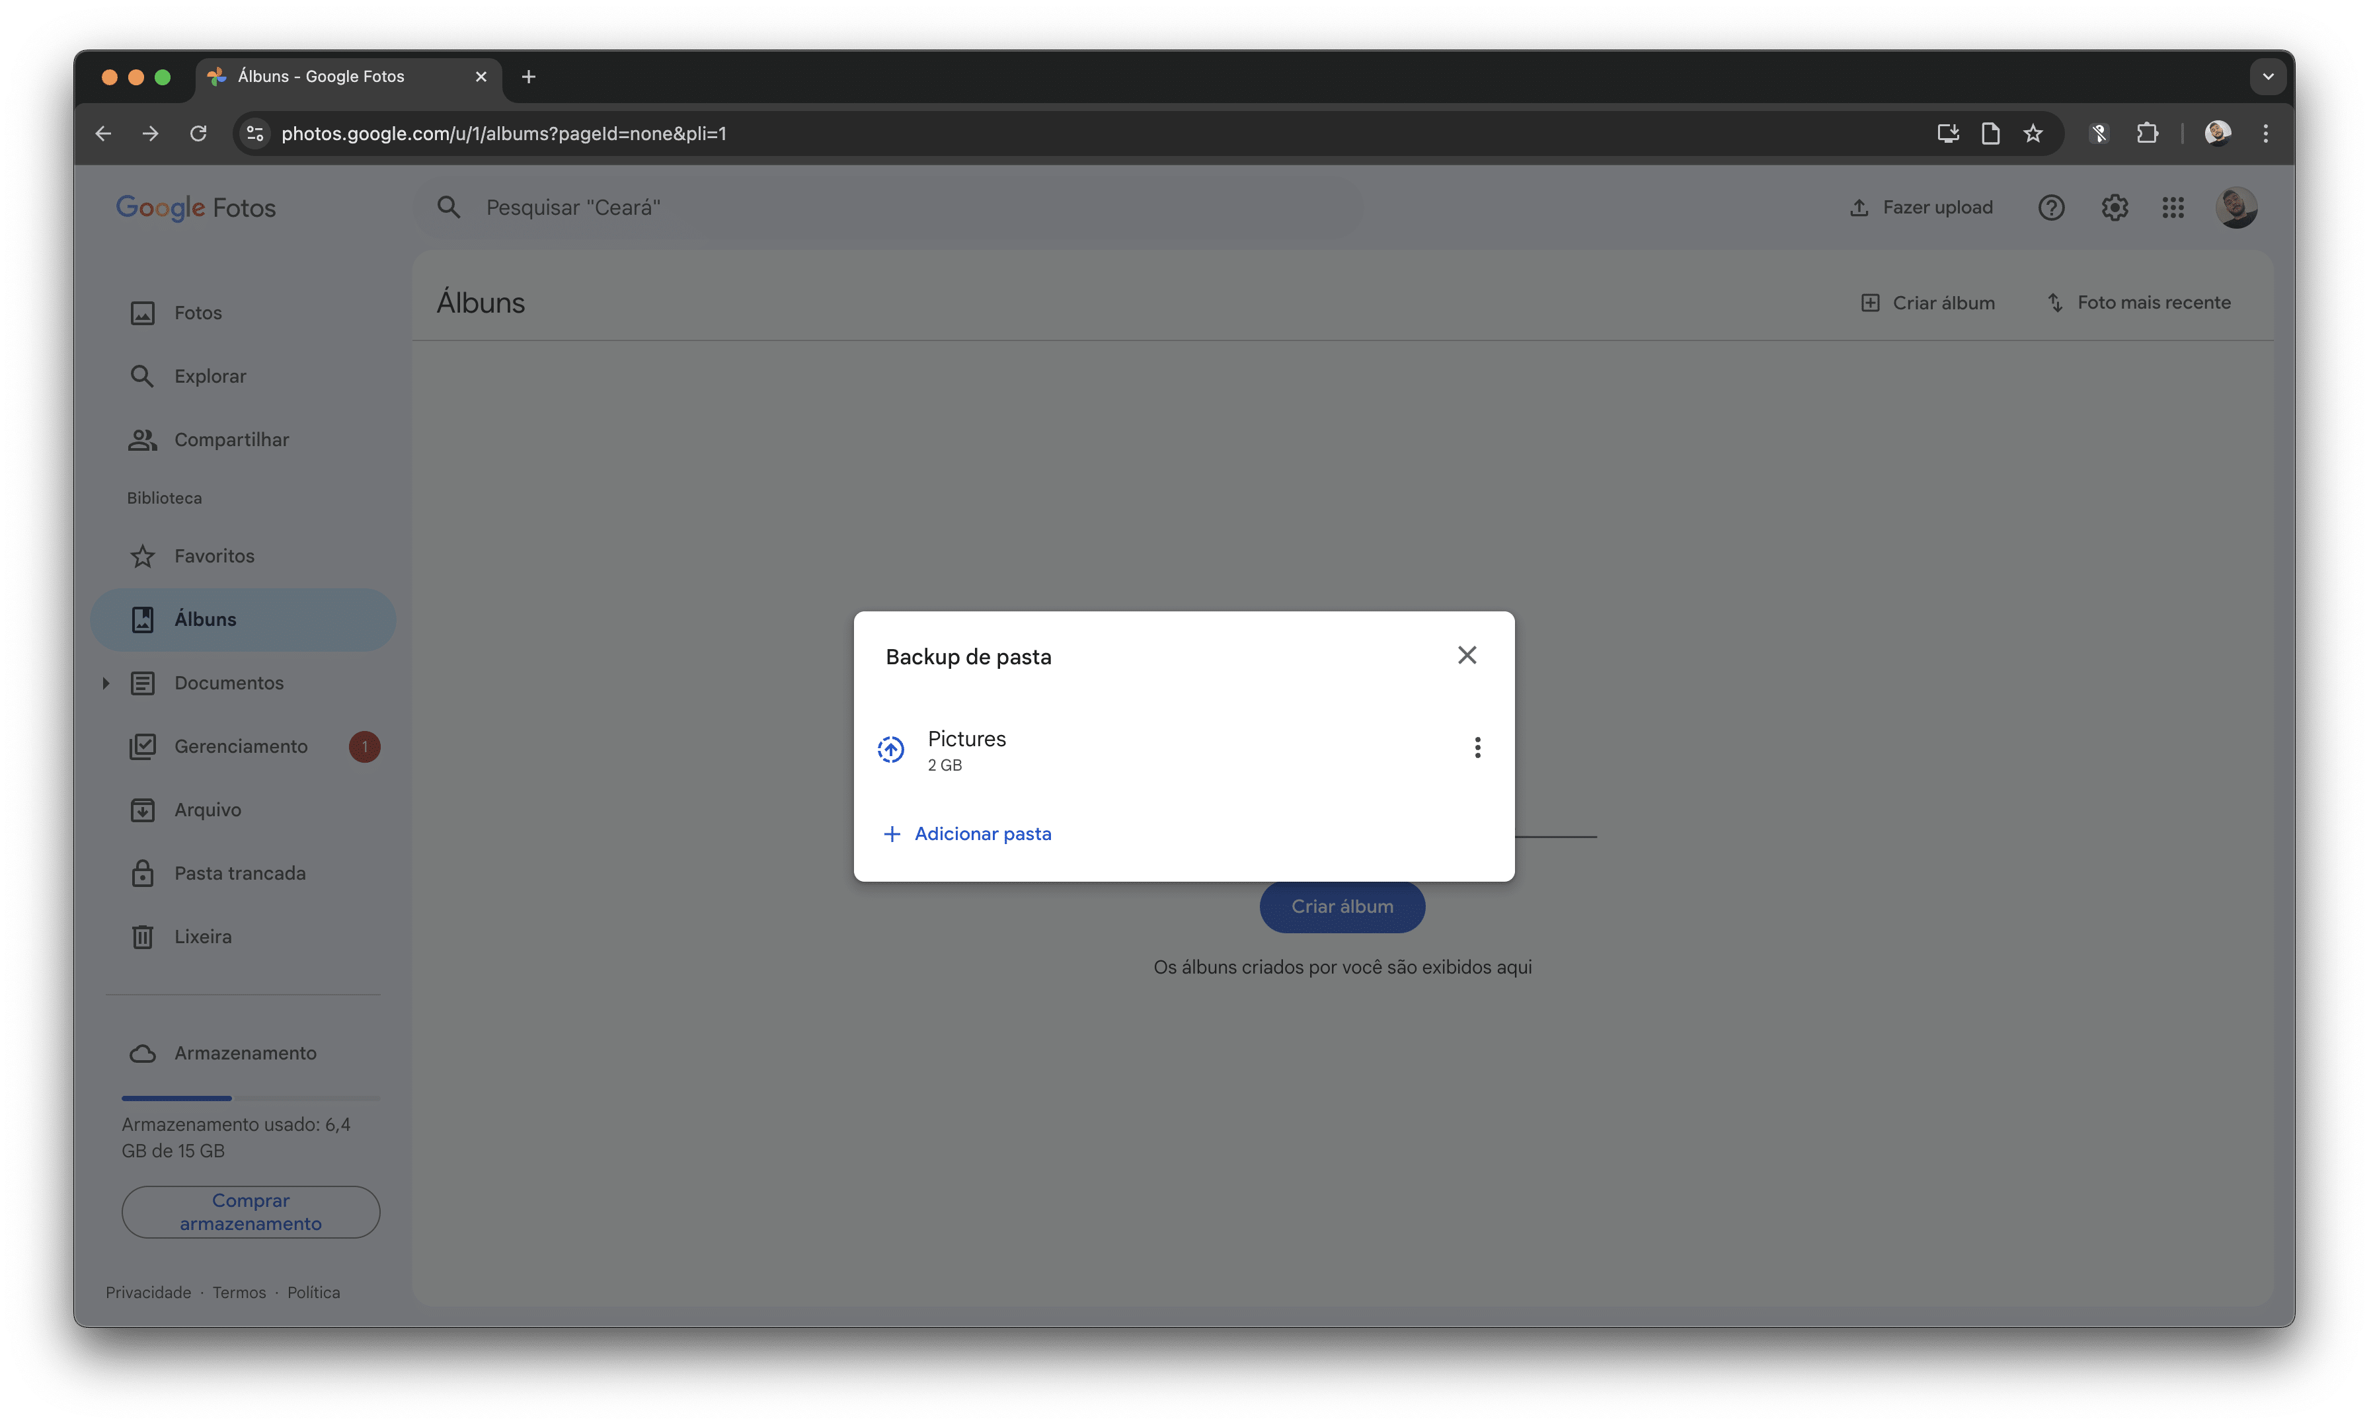Screen dimensions: 2369x1425
Task: Open the Google account avatar
Action: [2235, 208]
